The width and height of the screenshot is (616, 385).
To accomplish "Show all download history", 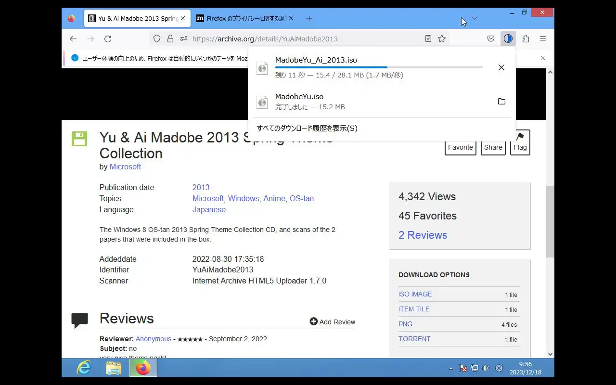I will [307, 128].
